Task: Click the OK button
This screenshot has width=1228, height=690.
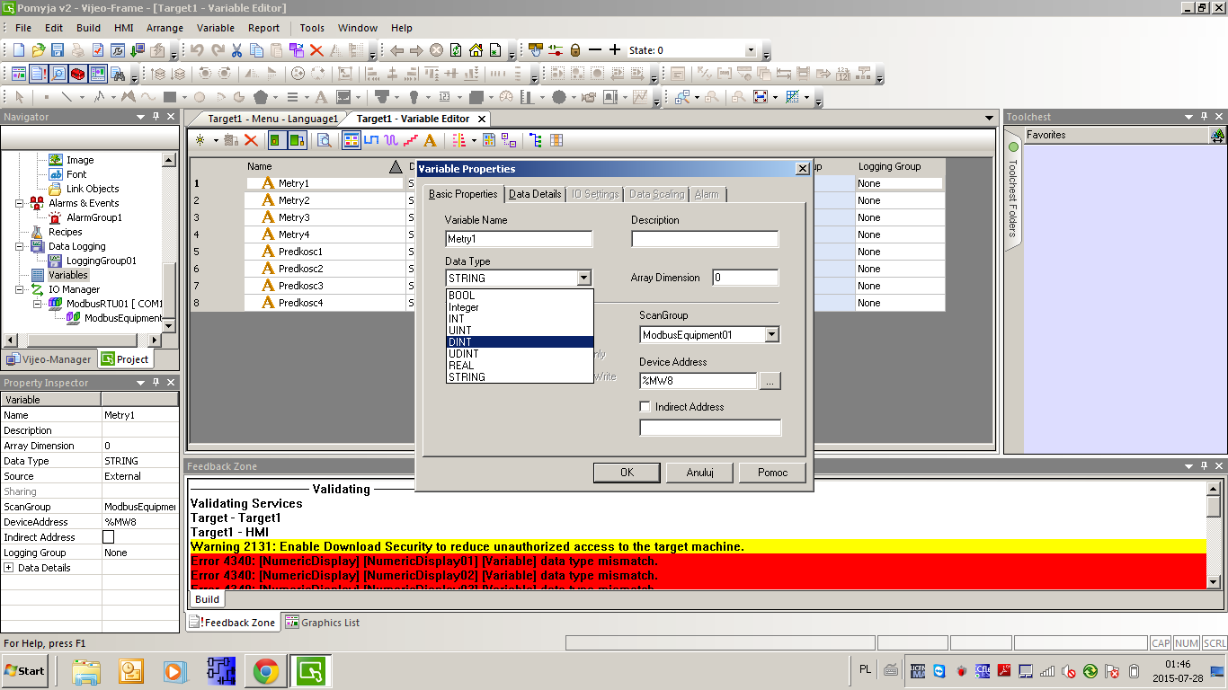Action: click(627, 473)
